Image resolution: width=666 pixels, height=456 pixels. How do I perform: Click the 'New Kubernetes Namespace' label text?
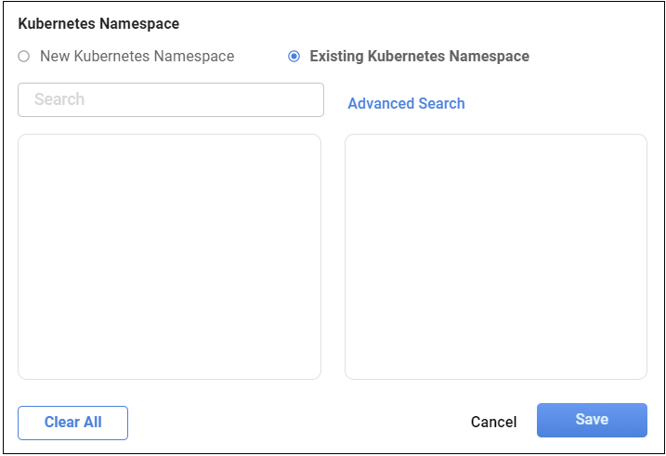tap(137, 57)
